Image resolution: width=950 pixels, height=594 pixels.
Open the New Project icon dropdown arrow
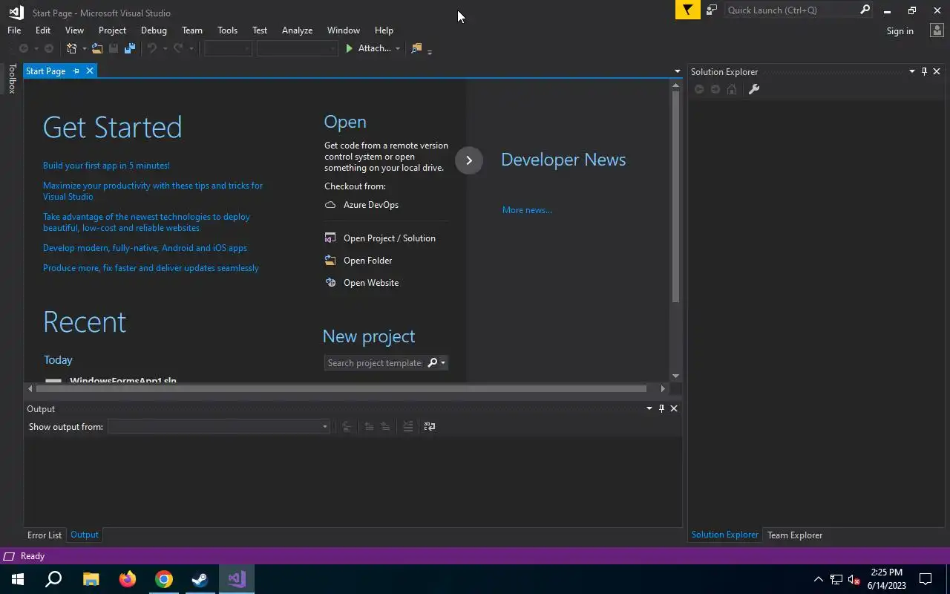click(x=84, y=48)
